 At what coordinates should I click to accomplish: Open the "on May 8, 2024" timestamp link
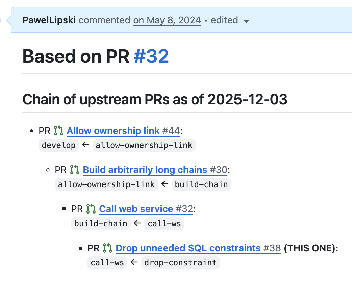pyautogui.click(x=167, y=20)
